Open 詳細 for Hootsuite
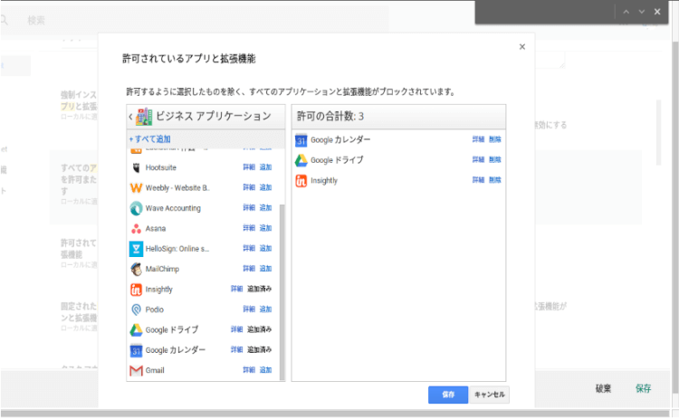 249,167
